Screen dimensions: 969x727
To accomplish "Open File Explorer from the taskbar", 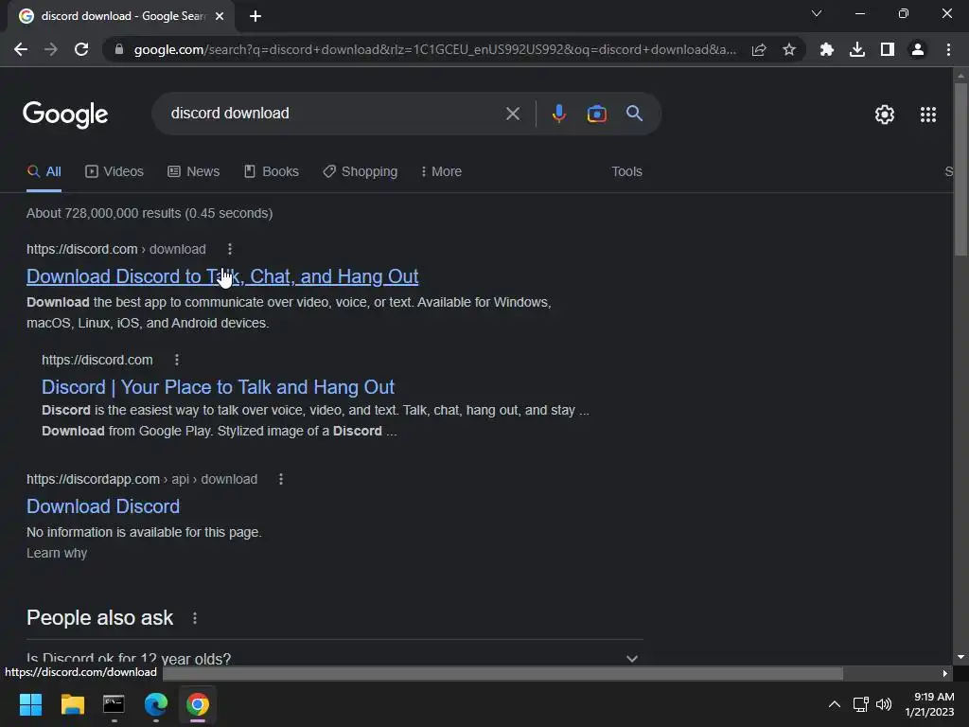I will pos(72,704).
